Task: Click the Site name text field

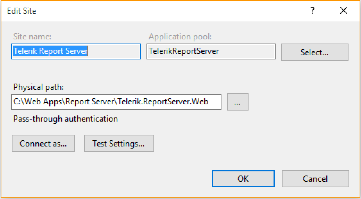Action: (76, 51)
